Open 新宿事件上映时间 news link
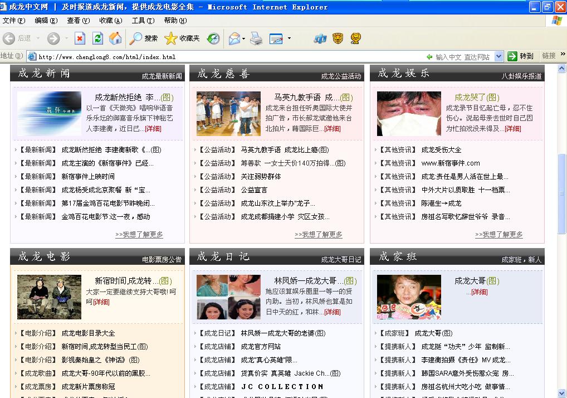The image size is (567, 398). point(88,177)
